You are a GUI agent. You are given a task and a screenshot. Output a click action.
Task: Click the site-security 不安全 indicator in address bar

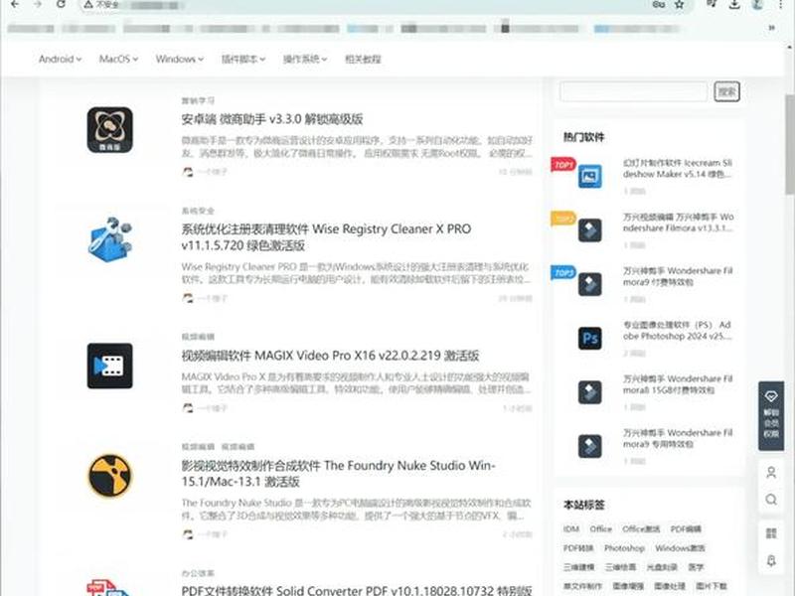tap(101, 5)
